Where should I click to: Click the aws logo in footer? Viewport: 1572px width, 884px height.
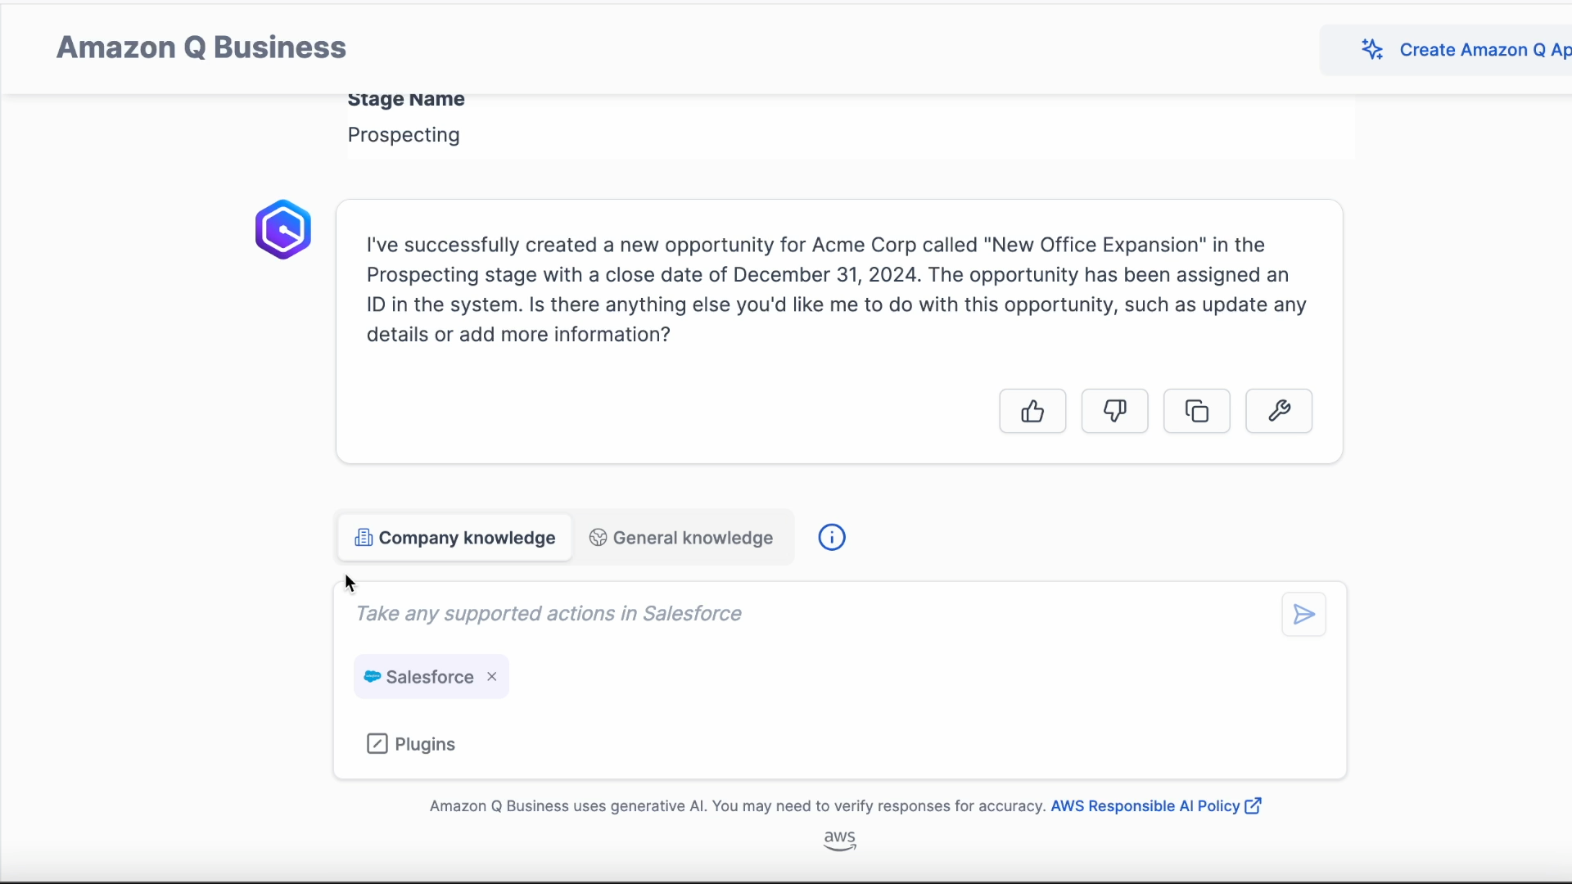coord(839,841)
